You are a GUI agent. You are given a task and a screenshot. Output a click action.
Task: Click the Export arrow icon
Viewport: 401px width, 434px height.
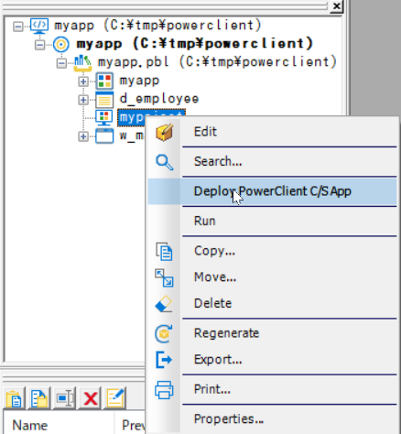pyautogui.click(x=164, y=360)
